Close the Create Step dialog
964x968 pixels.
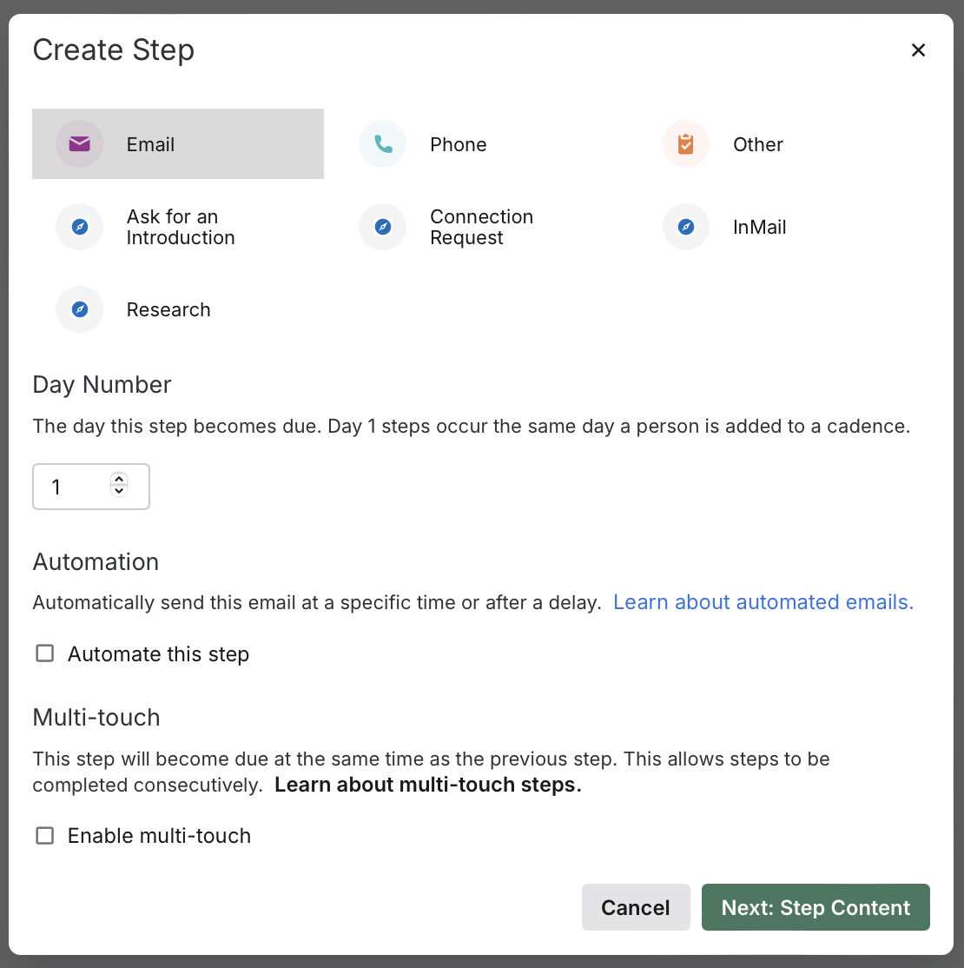point(918,50)
